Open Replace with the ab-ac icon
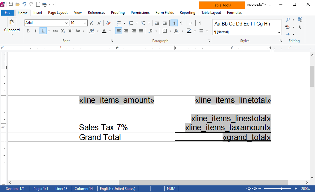The image size is (315, 192). (288, 27)
